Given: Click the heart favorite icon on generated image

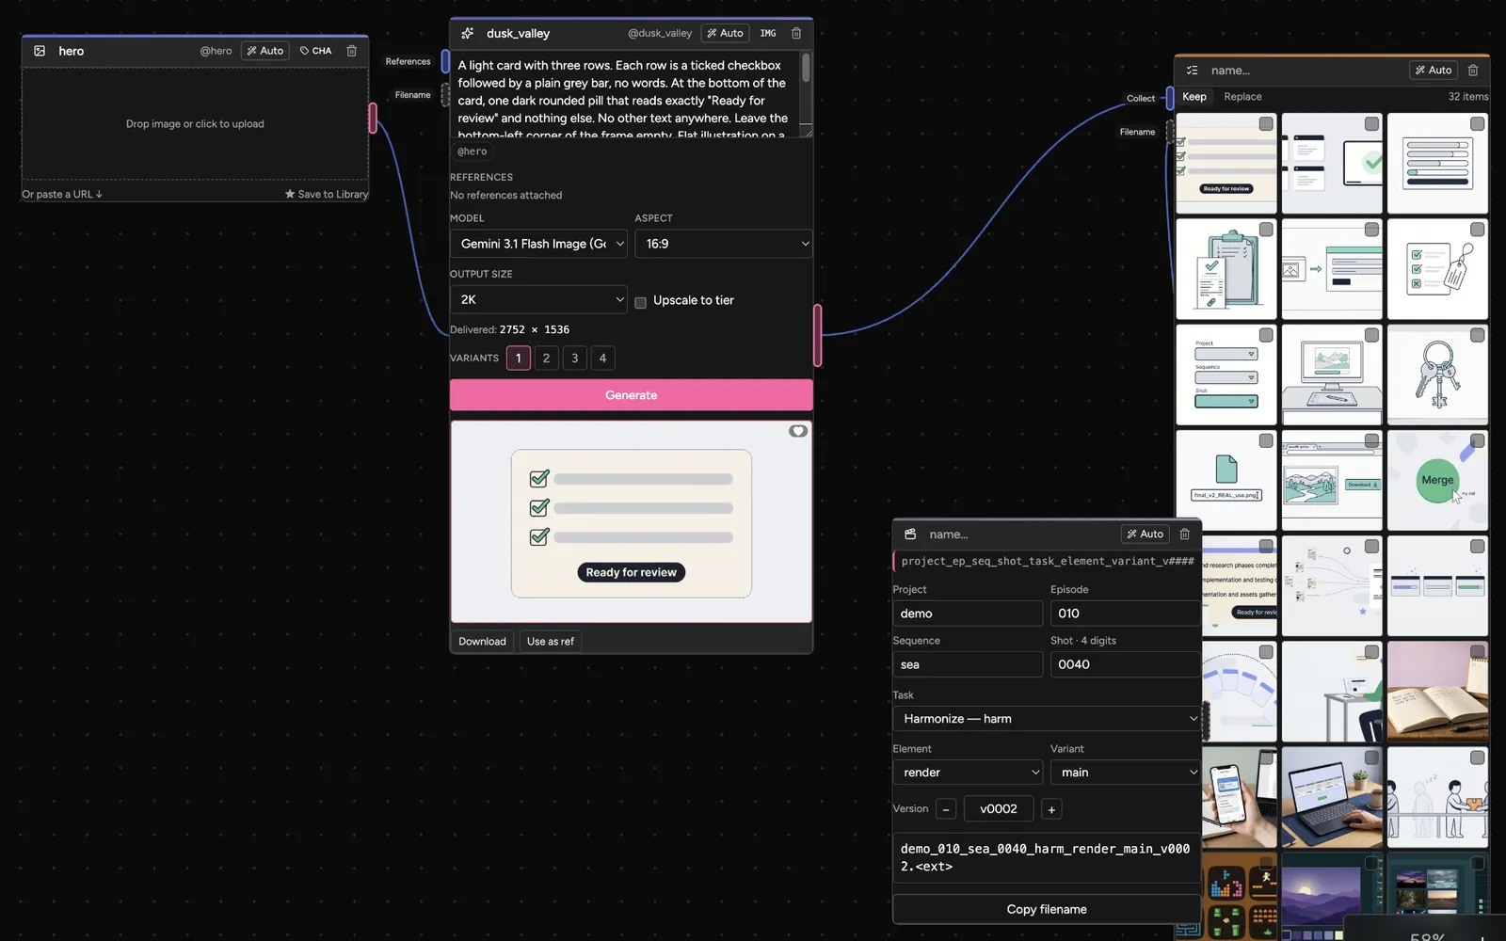Looking at the screenshot, I should coord(798,431).
